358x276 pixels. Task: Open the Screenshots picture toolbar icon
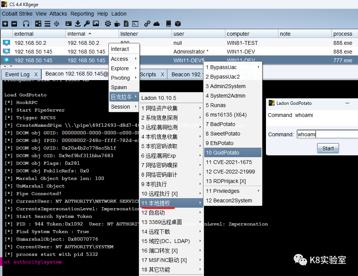(96, 24)
